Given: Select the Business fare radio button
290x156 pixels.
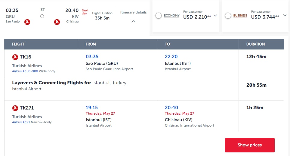Looking at the screenshot, I should point(228,16).
